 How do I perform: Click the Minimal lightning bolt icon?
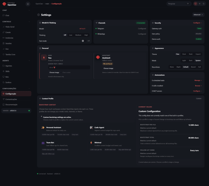(x=91, y=143)
